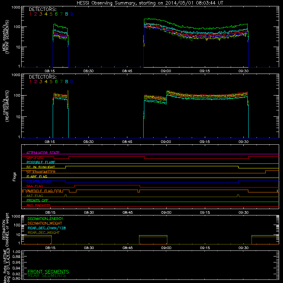Click the FLARE_FLAG label
Image resolution: width=283 pixels, height=283 pixels.
click(x=37, y=177)
